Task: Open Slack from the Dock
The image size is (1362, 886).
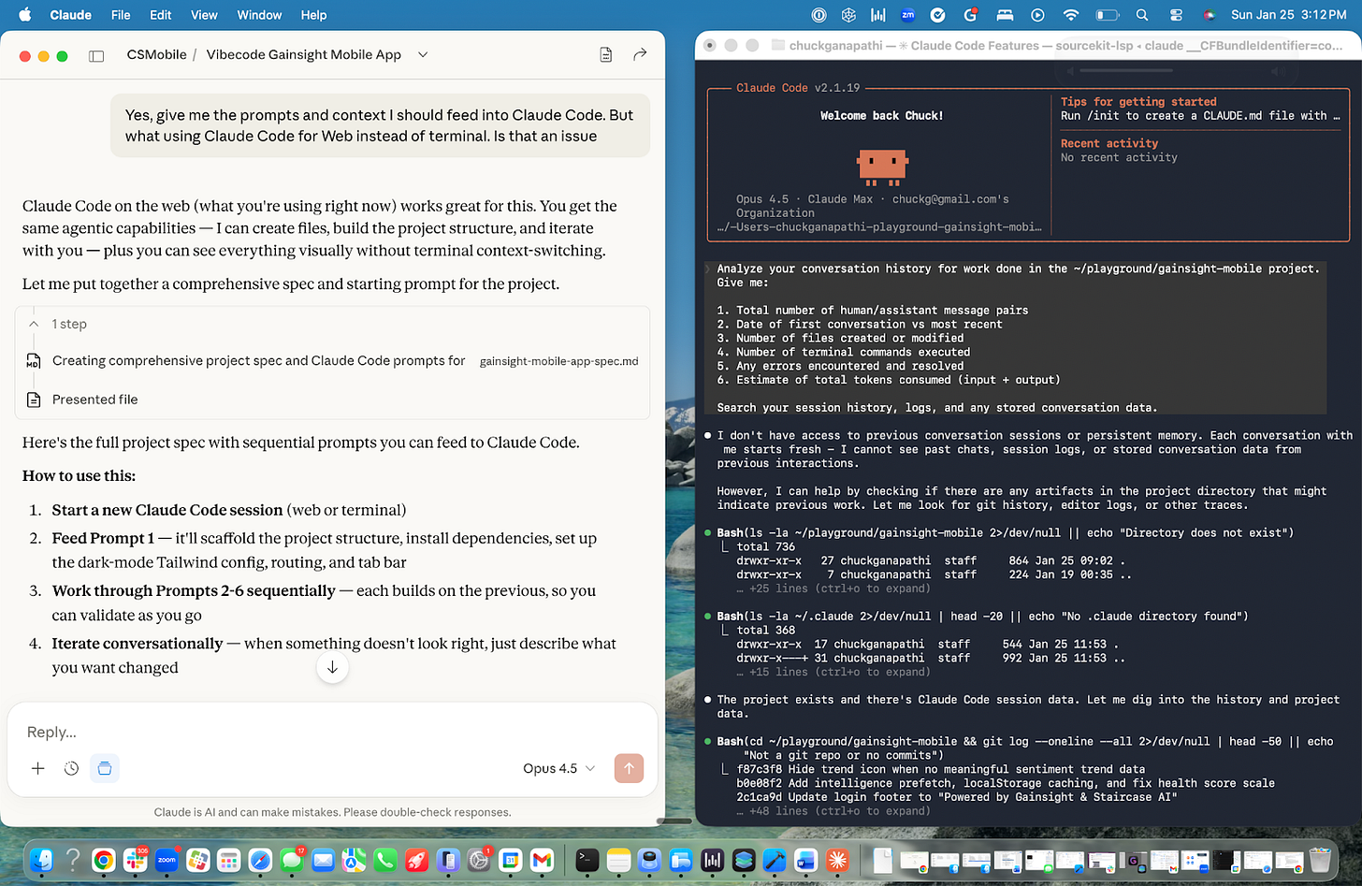Action: tap(135, 860)
